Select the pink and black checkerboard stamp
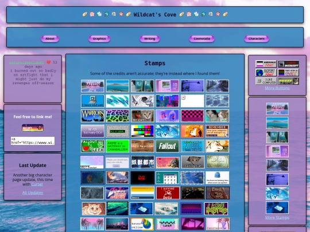The image size is (310, 232). pyautogui.click(x=192, y=116)
